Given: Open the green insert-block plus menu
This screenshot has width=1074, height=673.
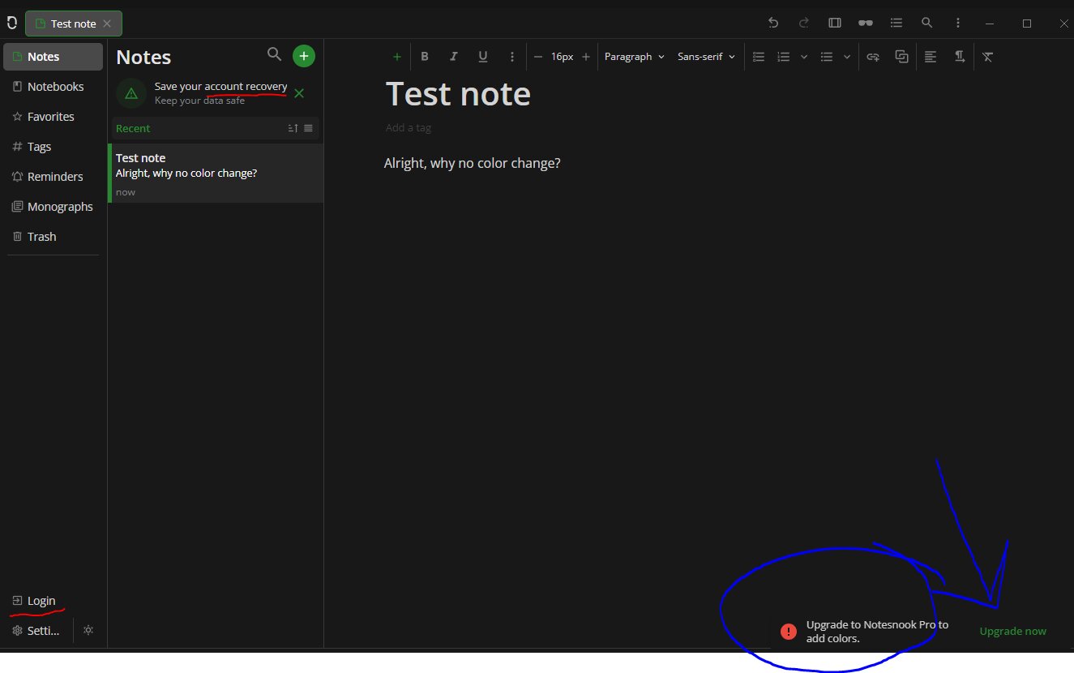Looking at the screenshot, I should 397,57.
